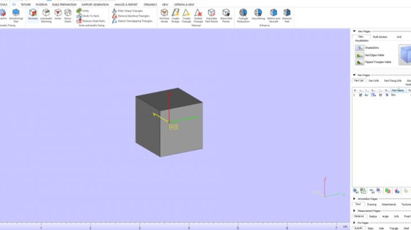Toggle Flipped Triangles Visible option
This screenshot has height=230, width=411.
tap(360, 62)
